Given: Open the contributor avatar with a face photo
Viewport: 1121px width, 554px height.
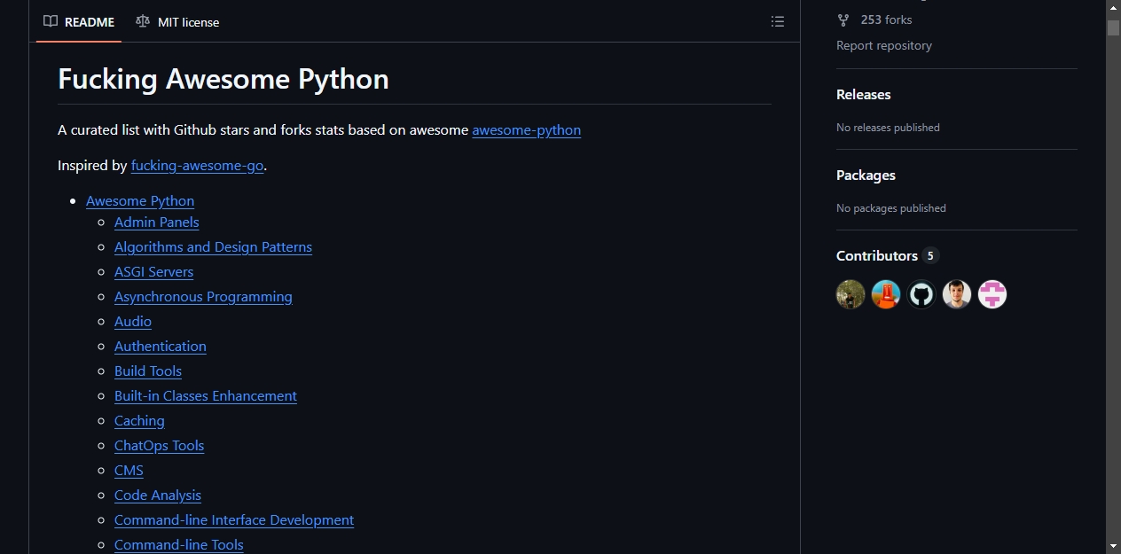Looking at the screenshot, I should 957,294.
